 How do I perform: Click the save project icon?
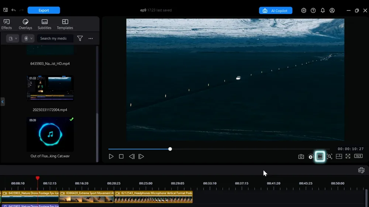click(x=6, y=10)
